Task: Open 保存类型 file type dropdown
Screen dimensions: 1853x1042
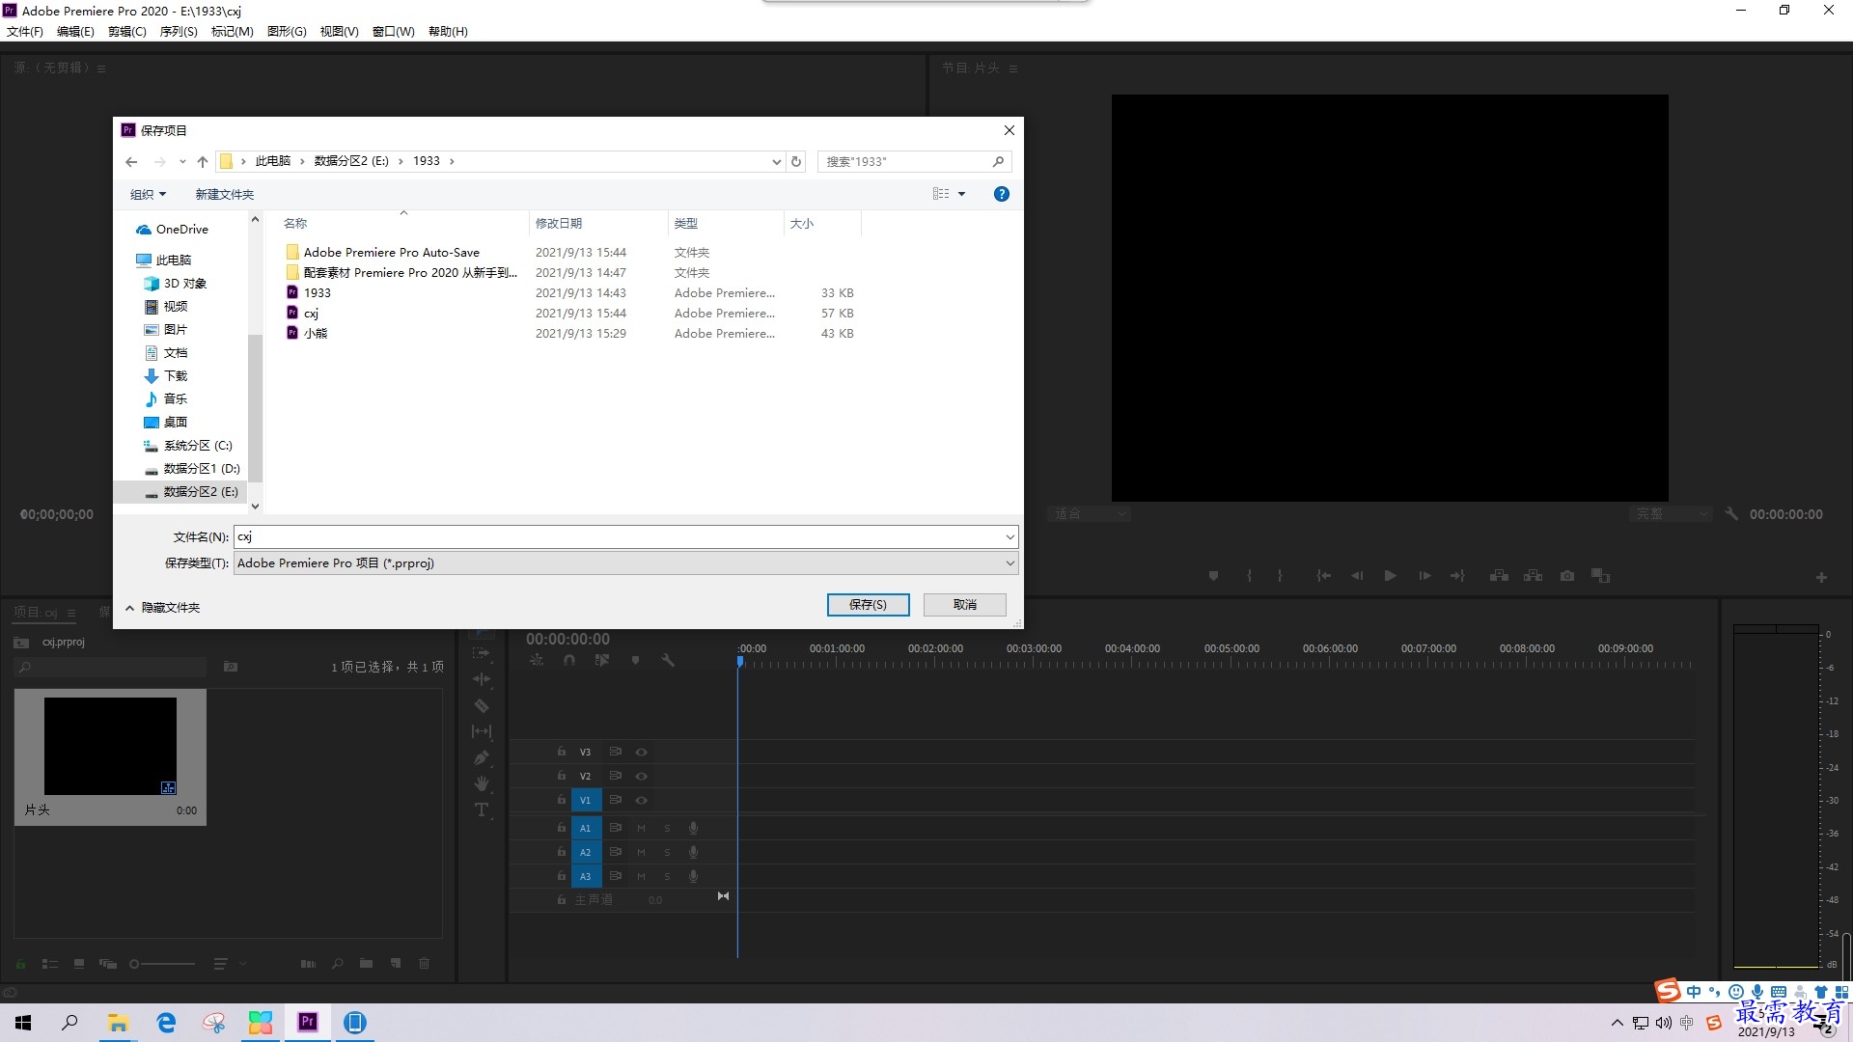Action: coord(625,563)
